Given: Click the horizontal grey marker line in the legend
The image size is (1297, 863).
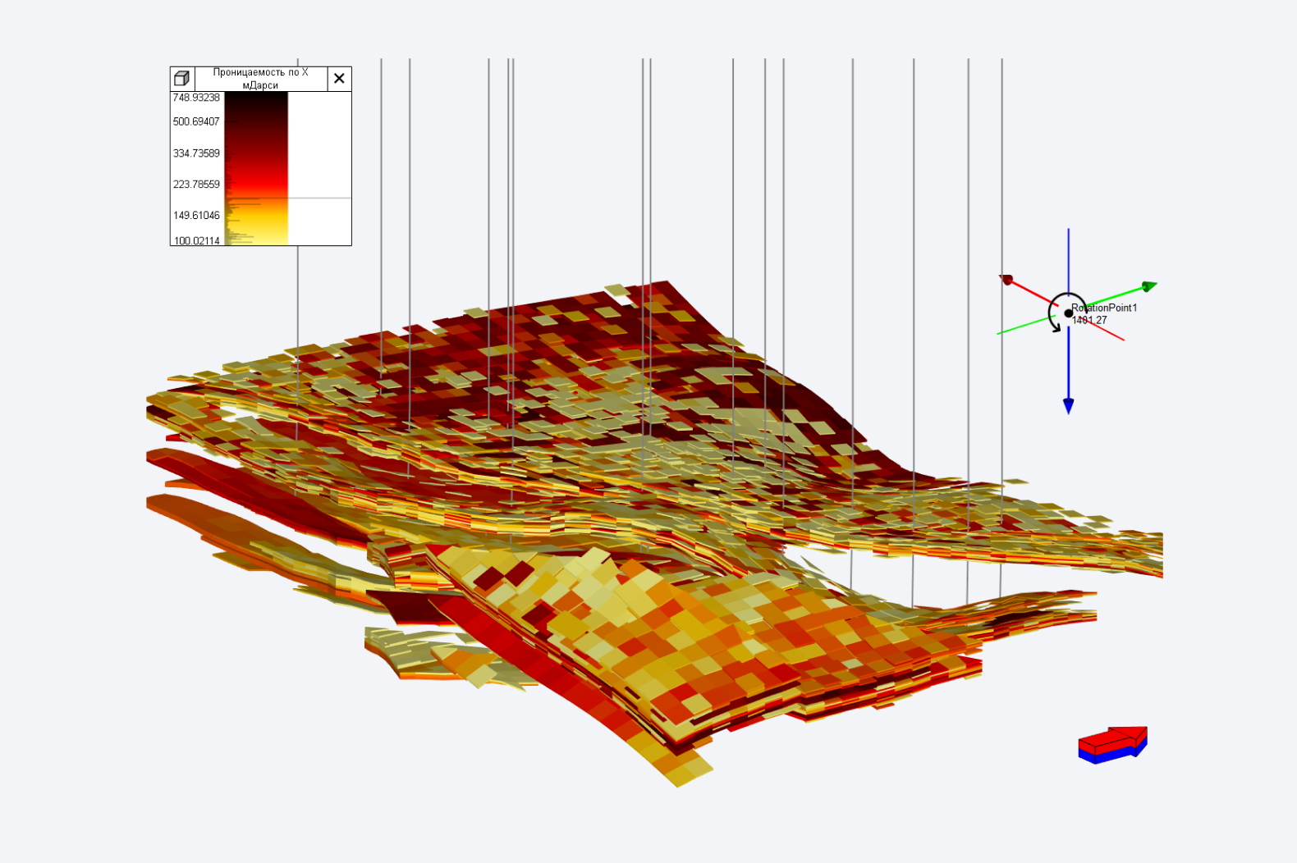Looking at the screenshot, I should [288, 199].
